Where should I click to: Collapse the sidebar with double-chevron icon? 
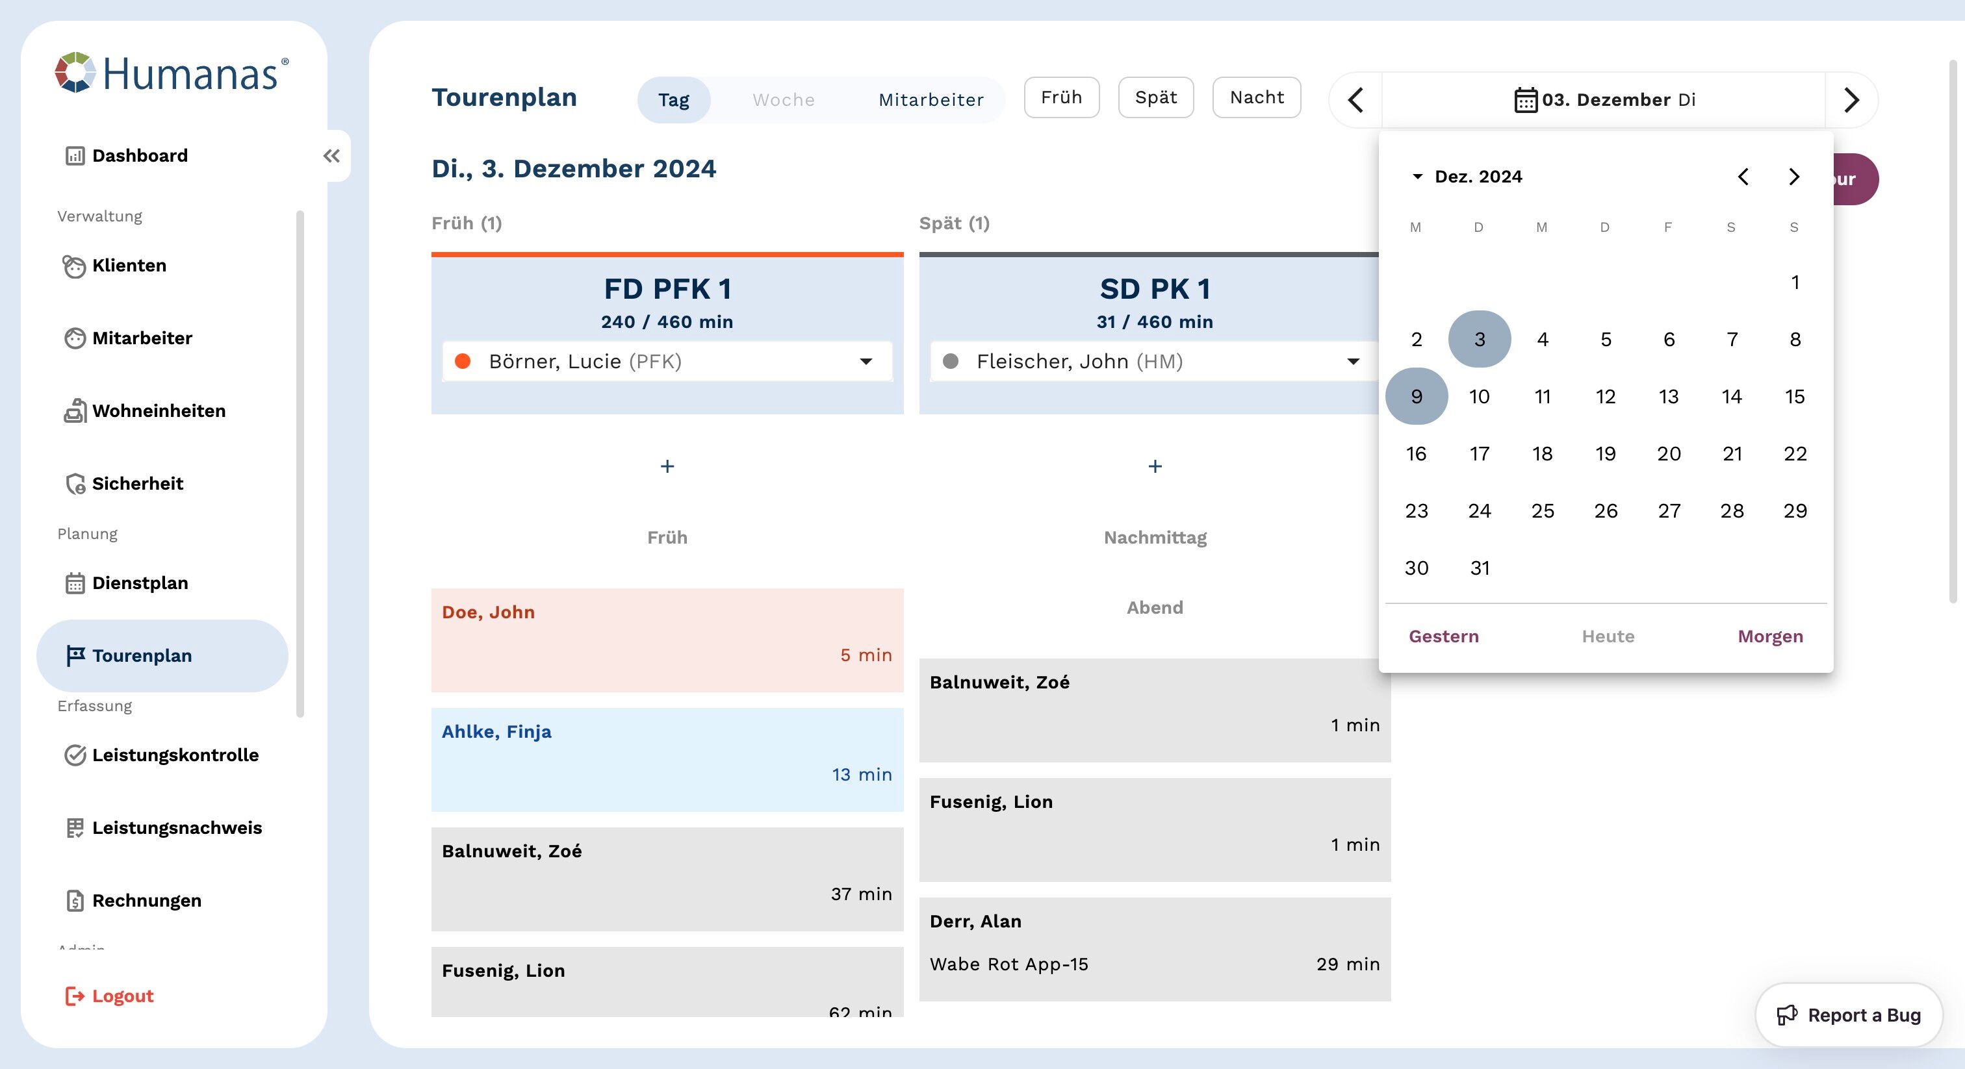(x=331, y=156)
